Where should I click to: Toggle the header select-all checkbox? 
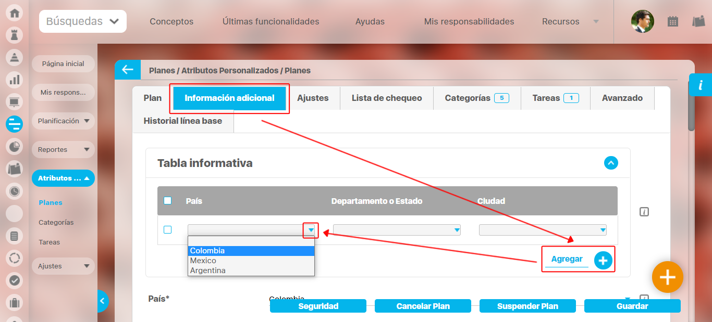click(x=168, y=201)
